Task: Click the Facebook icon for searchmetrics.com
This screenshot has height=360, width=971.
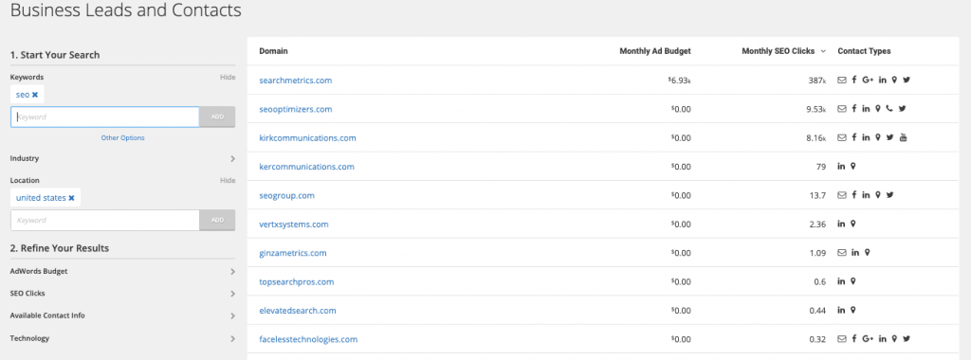Action: (854, 80)
